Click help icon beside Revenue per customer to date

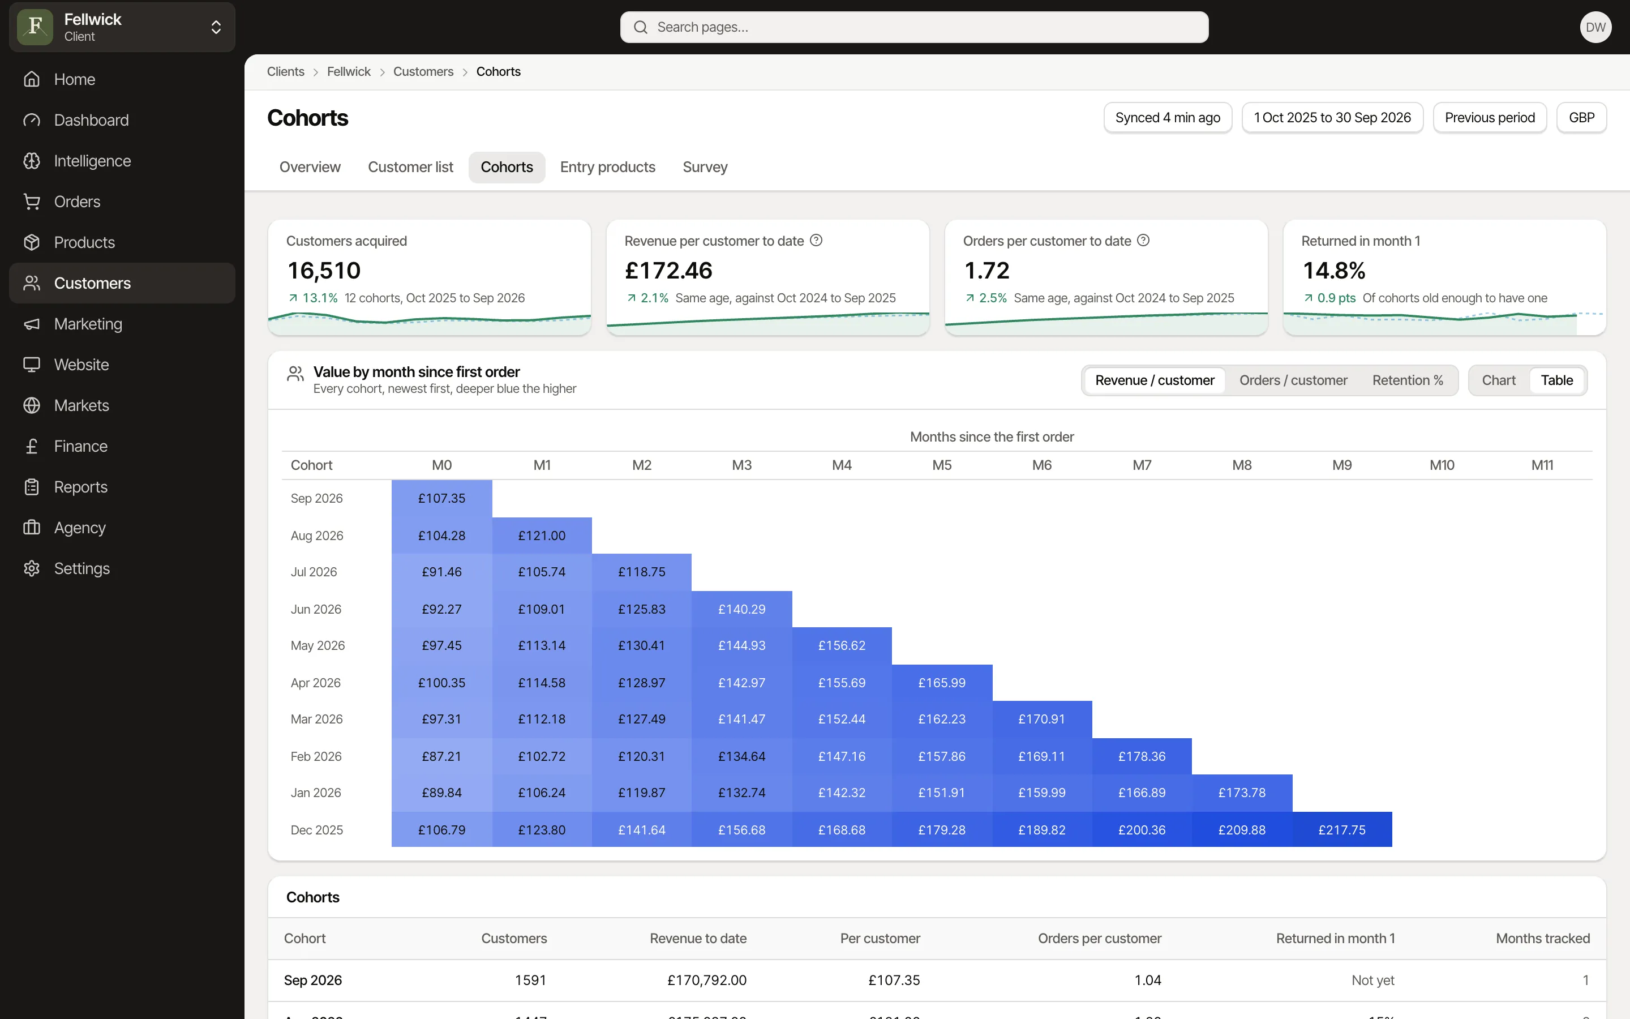coord(816,241)
